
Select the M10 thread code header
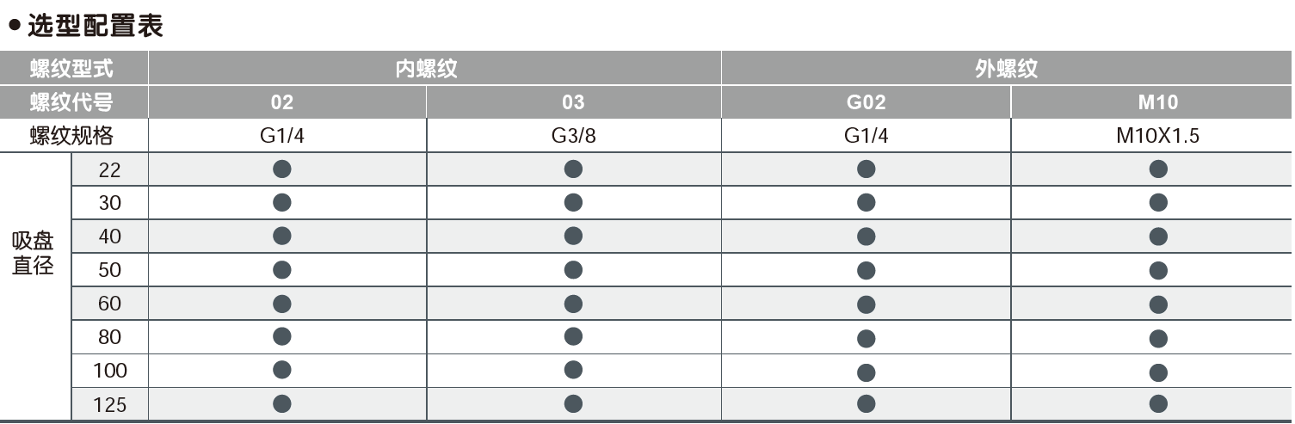[1157, 102]
